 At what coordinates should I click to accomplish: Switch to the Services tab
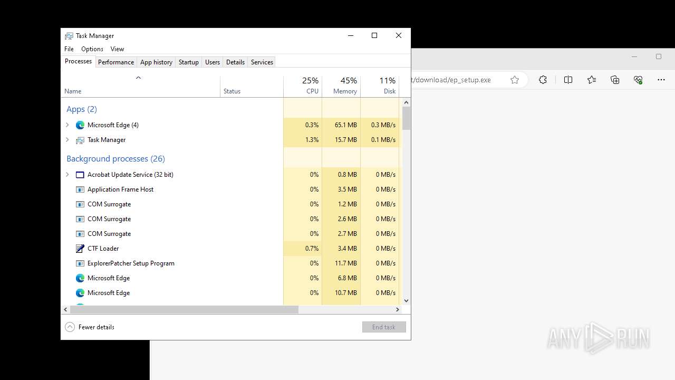(x=262, y=62)
